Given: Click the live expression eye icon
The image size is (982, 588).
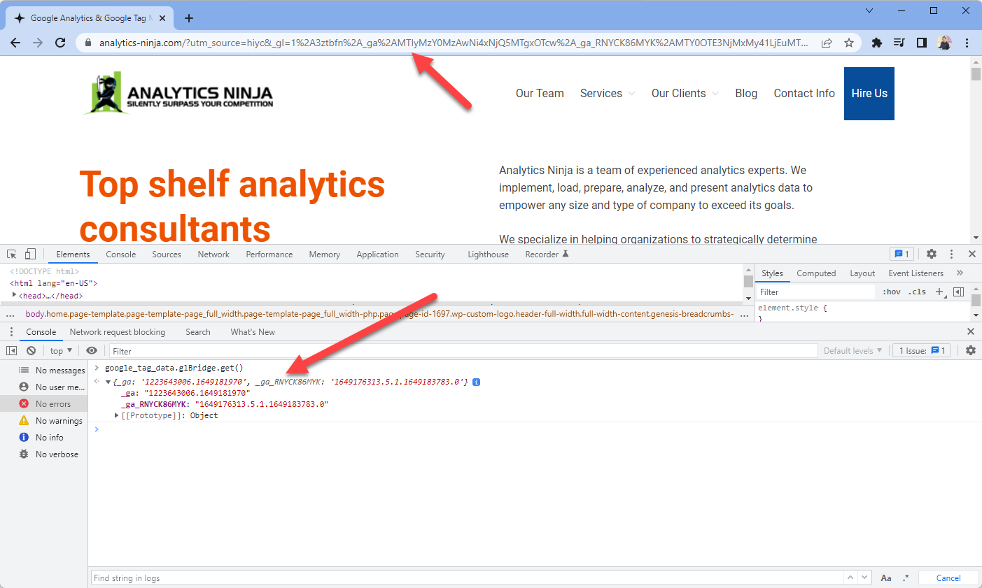Looking at the screenshot, I should point(92,351).
